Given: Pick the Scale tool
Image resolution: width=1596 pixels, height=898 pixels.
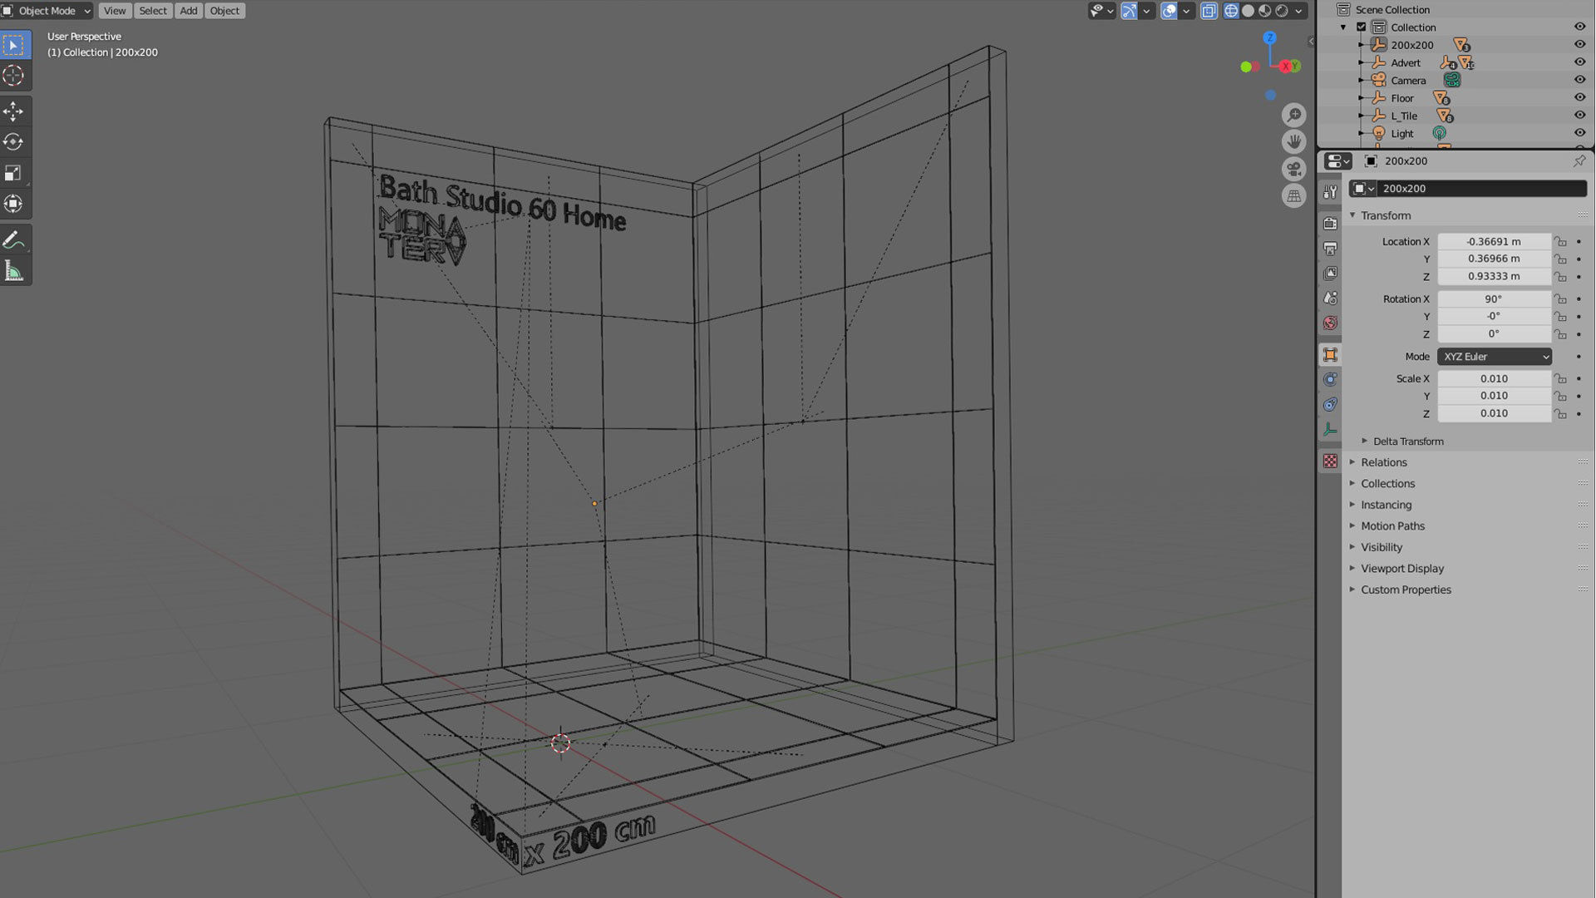Looking at the screenshot, I should [14, 173].
